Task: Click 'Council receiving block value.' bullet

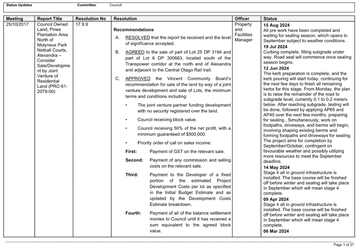Action: pyautogui.click(x=167, y=120)
